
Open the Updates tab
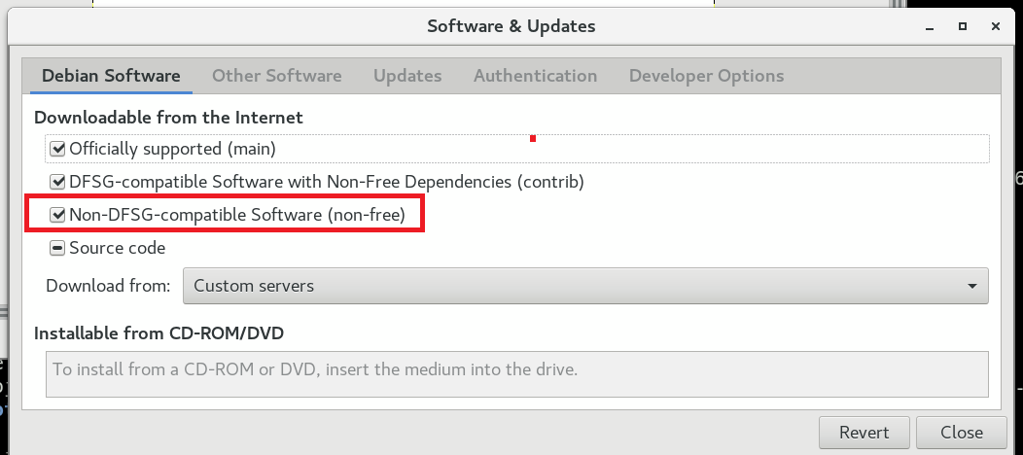407,76
